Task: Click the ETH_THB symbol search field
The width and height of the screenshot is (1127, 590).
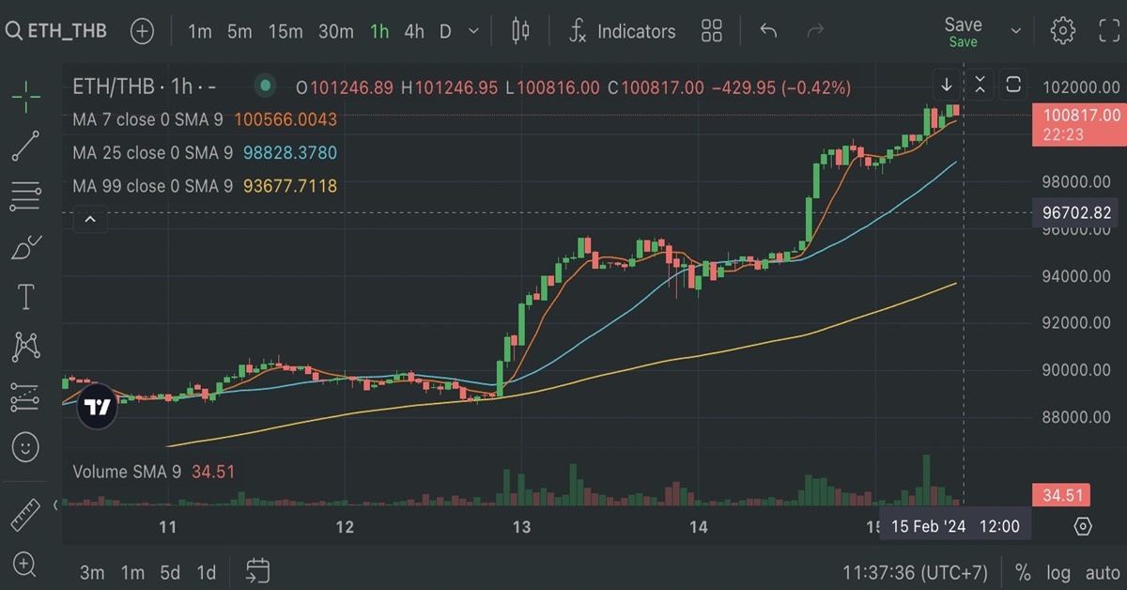Action: [56, 31]
